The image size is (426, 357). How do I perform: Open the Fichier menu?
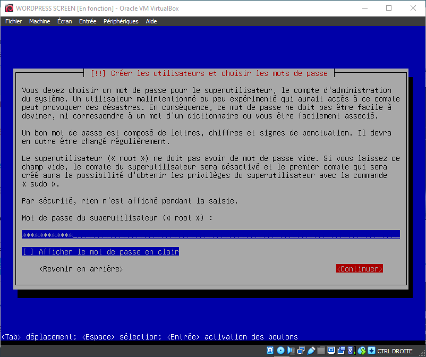(x=13, y=21)
